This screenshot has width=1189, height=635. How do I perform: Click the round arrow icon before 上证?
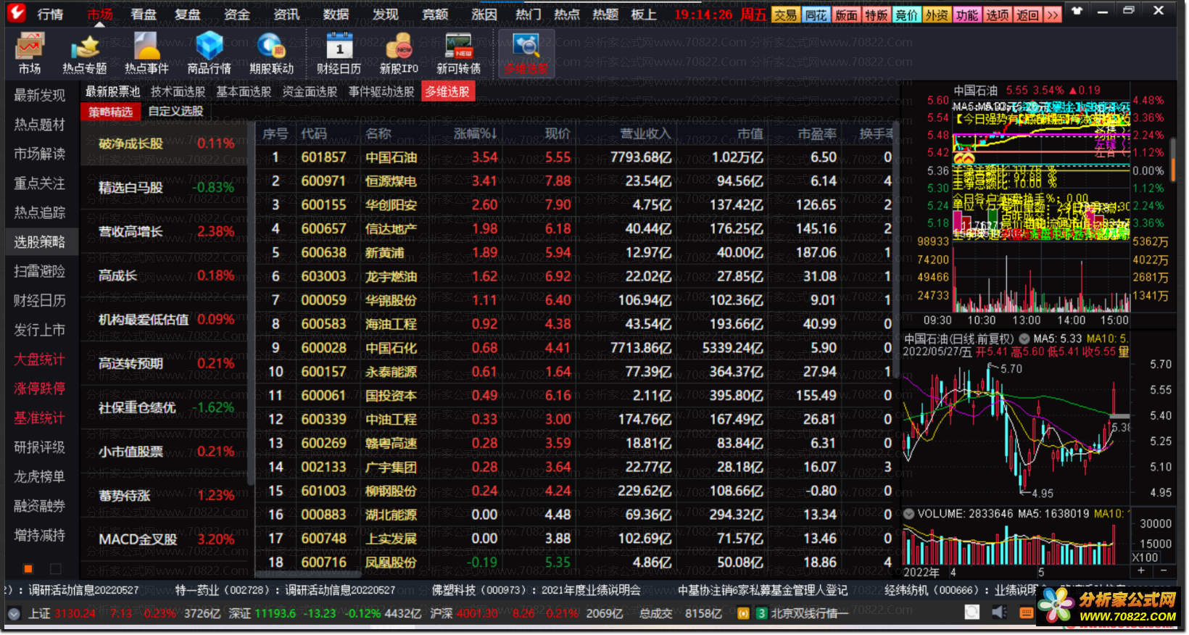[14, 614]
